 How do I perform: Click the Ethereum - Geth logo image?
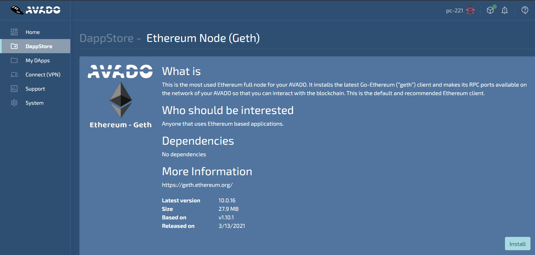pyautogui.click(x=120, y=97)
